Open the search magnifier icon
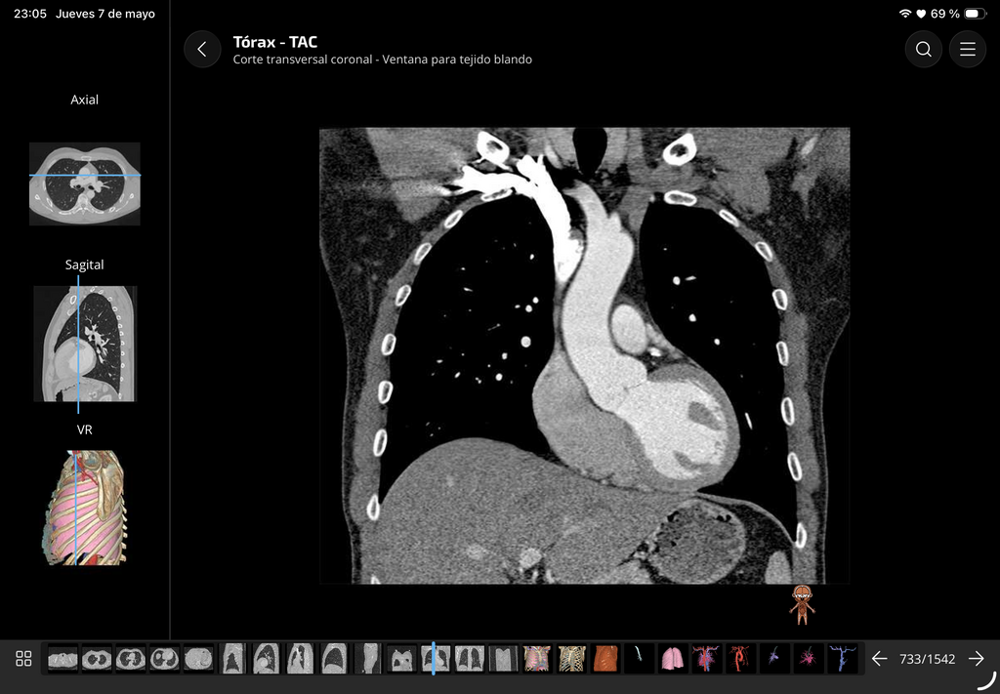Screen dimensions: 1000x694 tap(924, 49)
